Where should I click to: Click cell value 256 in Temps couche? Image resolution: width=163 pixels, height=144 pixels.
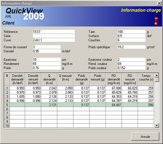(146, 96)
